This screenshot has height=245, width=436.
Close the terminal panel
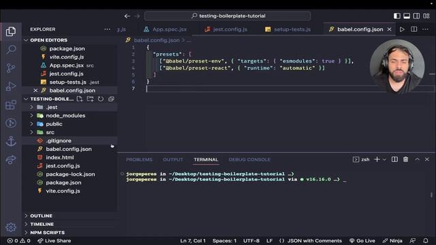click(x=427, y=159)
